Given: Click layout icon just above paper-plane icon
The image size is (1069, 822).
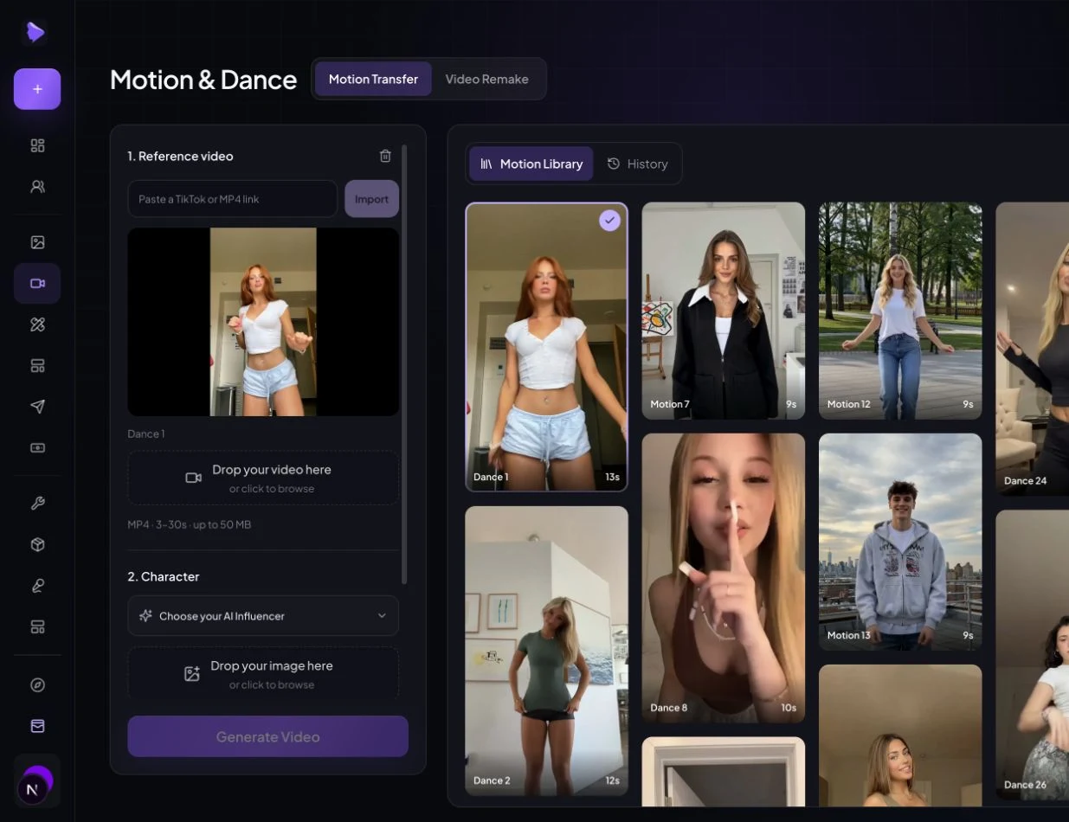Looking at the screenshot, I should [x=37, y=366].
